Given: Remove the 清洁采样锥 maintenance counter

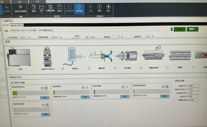Looking at the screenshot, I should coord(127,87).
